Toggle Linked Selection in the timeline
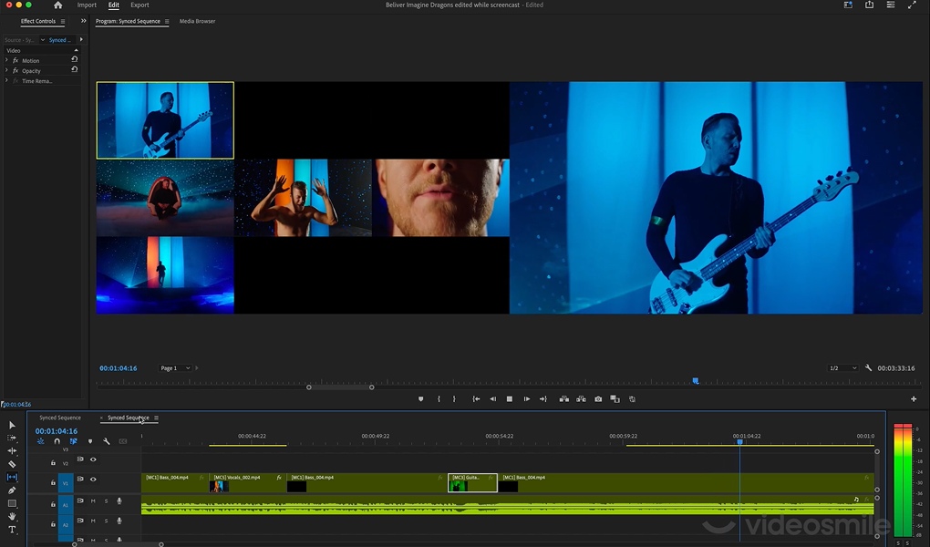The height and width of the screenshot is (547, 930). pos(74,441)
